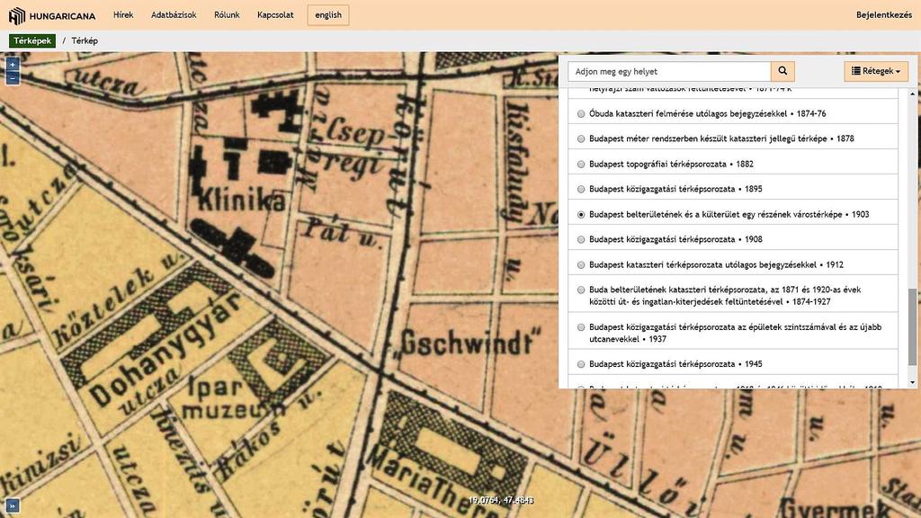Click the magnifier search button
The image size is (921, 518).
[782, 71]
